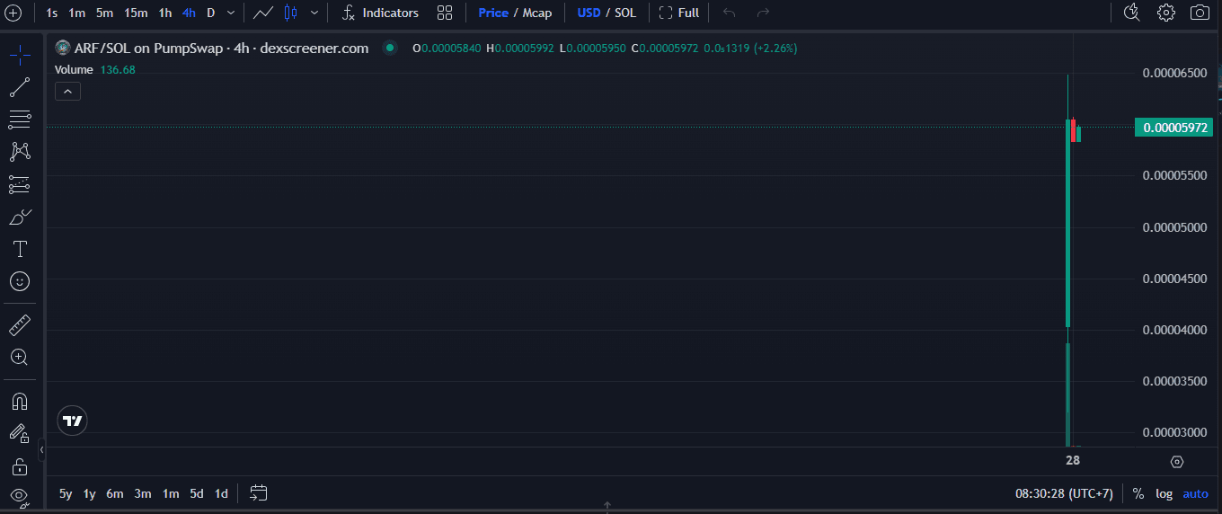Open the go to date icon
The image size is (1222, 514).
pos(259,493)
